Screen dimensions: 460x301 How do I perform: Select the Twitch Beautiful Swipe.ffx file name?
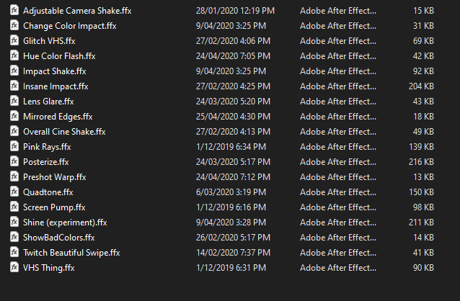(x=71, y=253)
